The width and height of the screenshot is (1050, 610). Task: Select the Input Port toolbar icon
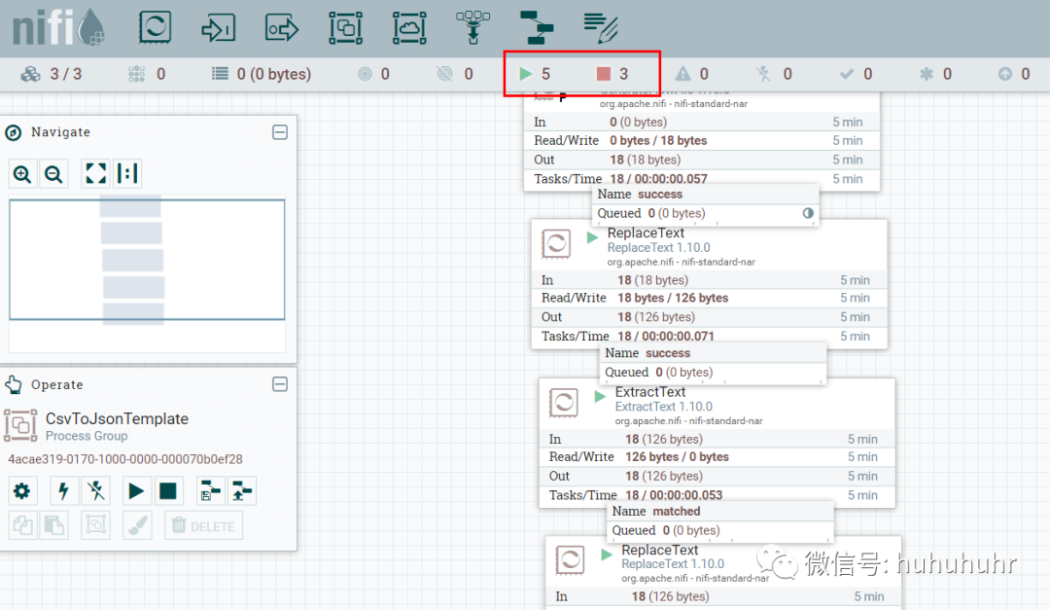click(219, 28)
